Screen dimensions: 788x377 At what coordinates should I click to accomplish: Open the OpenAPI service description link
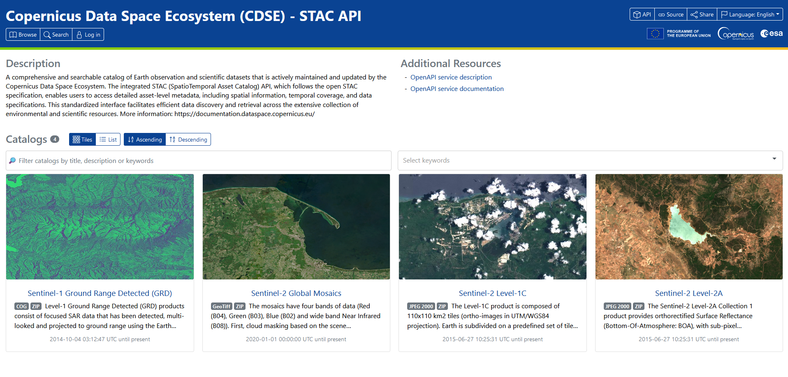click(451, 77)
